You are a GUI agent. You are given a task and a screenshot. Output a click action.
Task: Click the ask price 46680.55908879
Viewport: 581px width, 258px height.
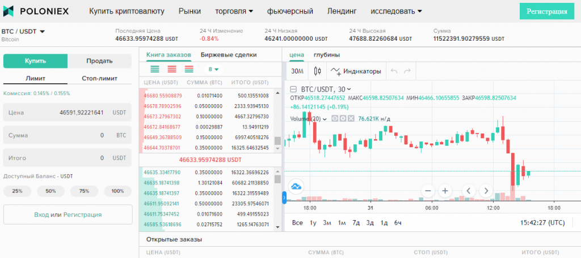coord(163,96)
